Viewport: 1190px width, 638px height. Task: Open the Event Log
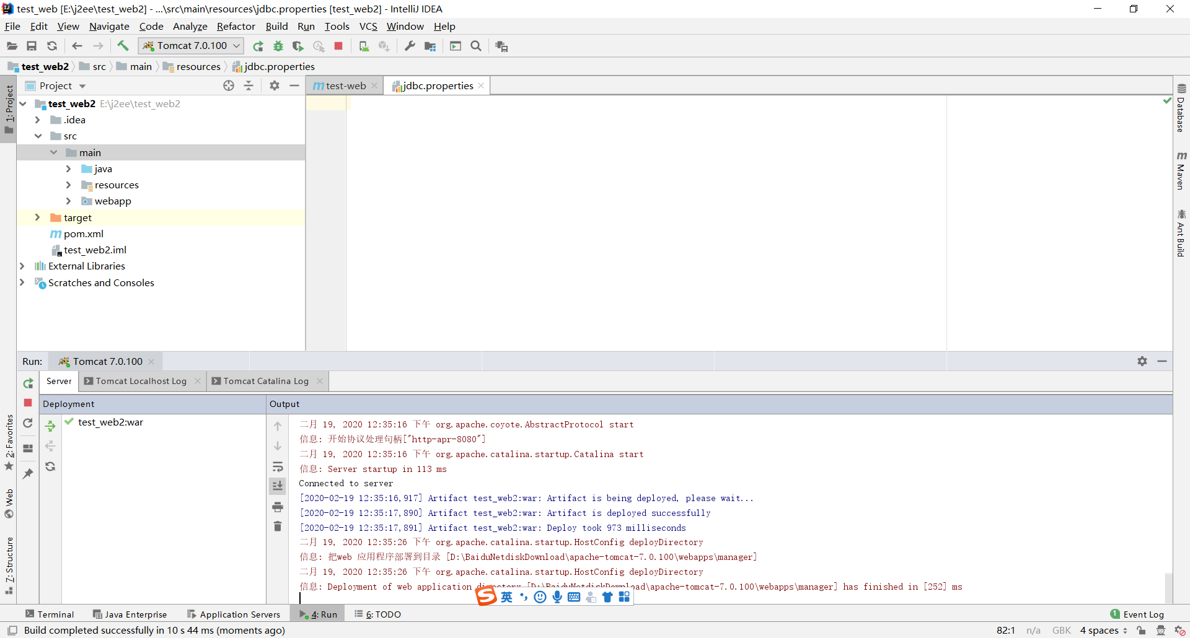1137,614
